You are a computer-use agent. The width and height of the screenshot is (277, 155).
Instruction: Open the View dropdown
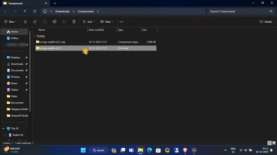point(107,22)
